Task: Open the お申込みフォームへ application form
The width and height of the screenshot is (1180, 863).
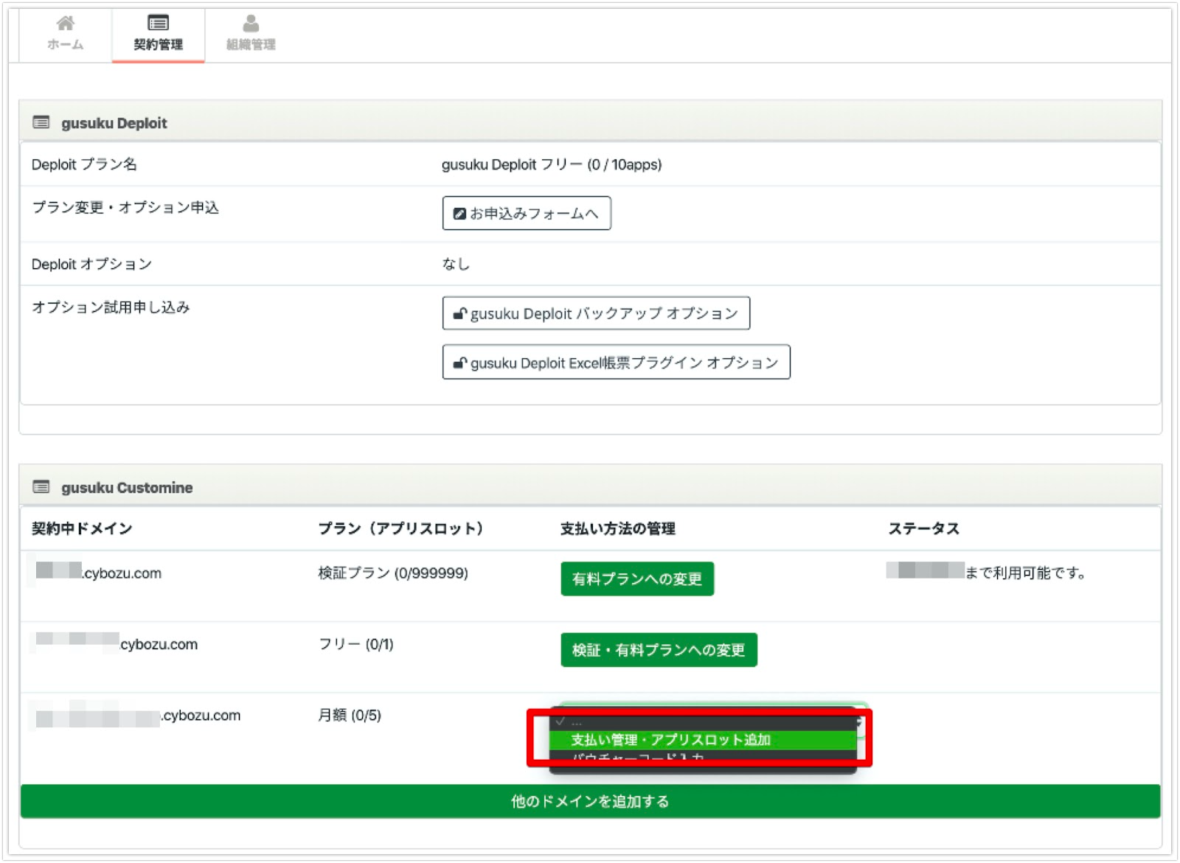Action: tap(527, 213)
